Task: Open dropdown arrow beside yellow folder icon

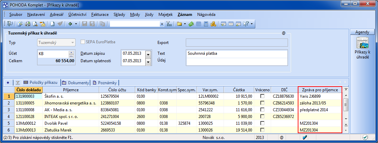Action: 185,24
